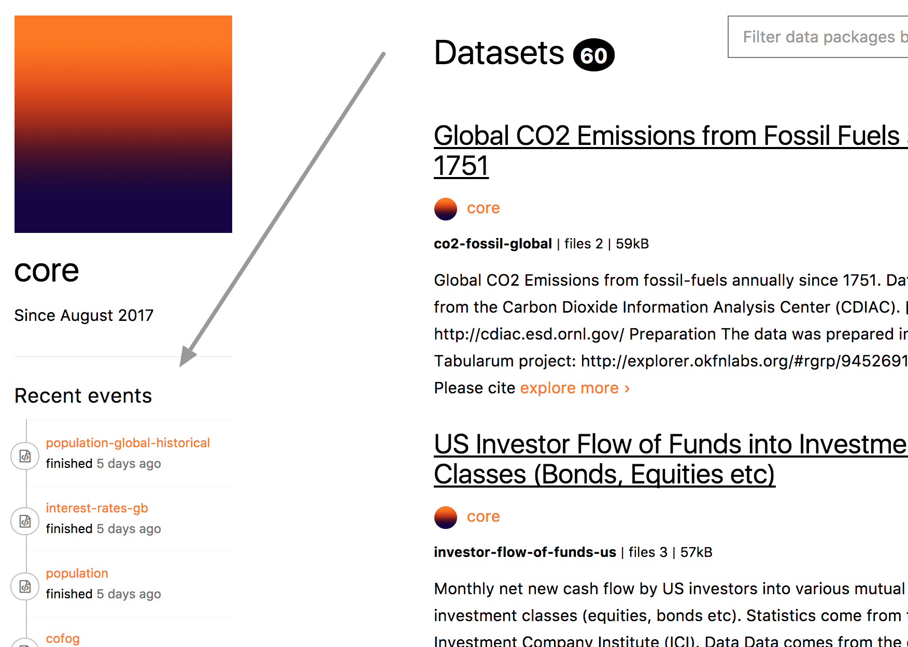
Task: Open Global CO2 Emissions from Fossil Fuels dataset
Action: point(671,151)
